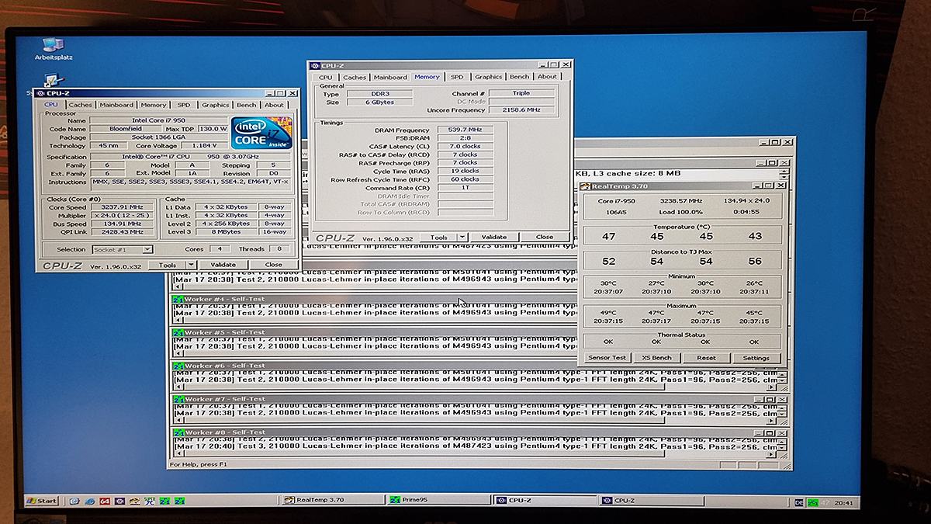
Task: Click the RealTemp title bar icon
Action: pyautogui.click(x=585, y=186)
